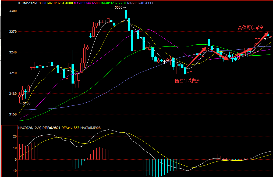
Task: Click the first candlestick at the 3166 low
Action: coord(19,96)
